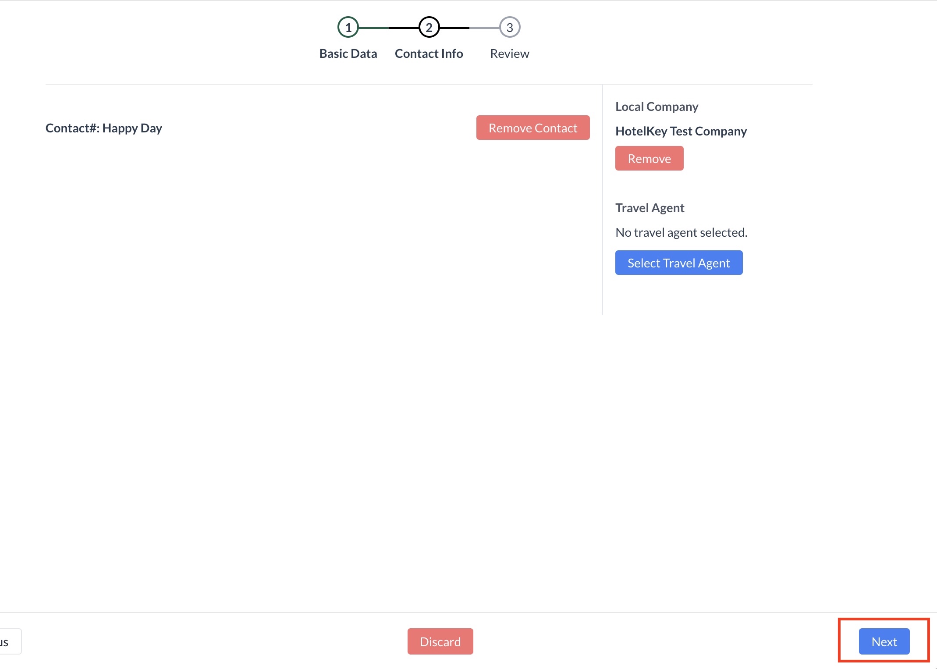Screen dimensions: 937x669
Task: Click the Travel Agent section title
Action: [650, 208]
